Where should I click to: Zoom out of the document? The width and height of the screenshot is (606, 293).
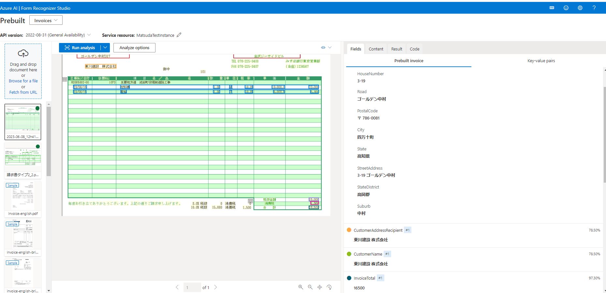pos(310,287)
